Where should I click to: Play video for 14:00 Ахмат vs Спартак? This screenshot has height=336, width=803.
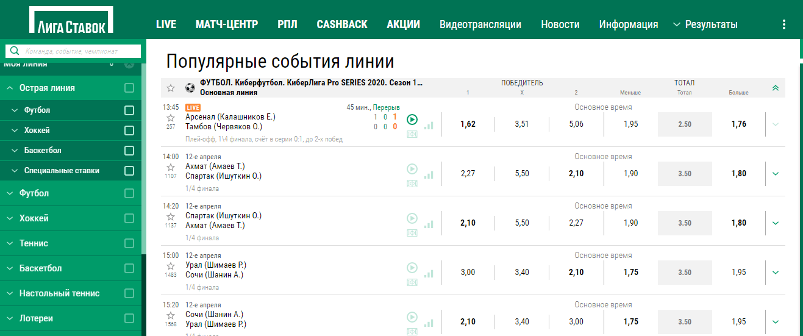tap(412, 169)
